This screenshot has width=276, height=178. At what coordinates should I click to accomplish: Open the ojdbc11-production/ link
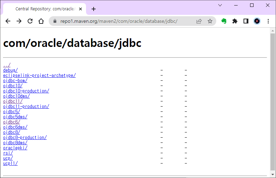pos(26,107)
